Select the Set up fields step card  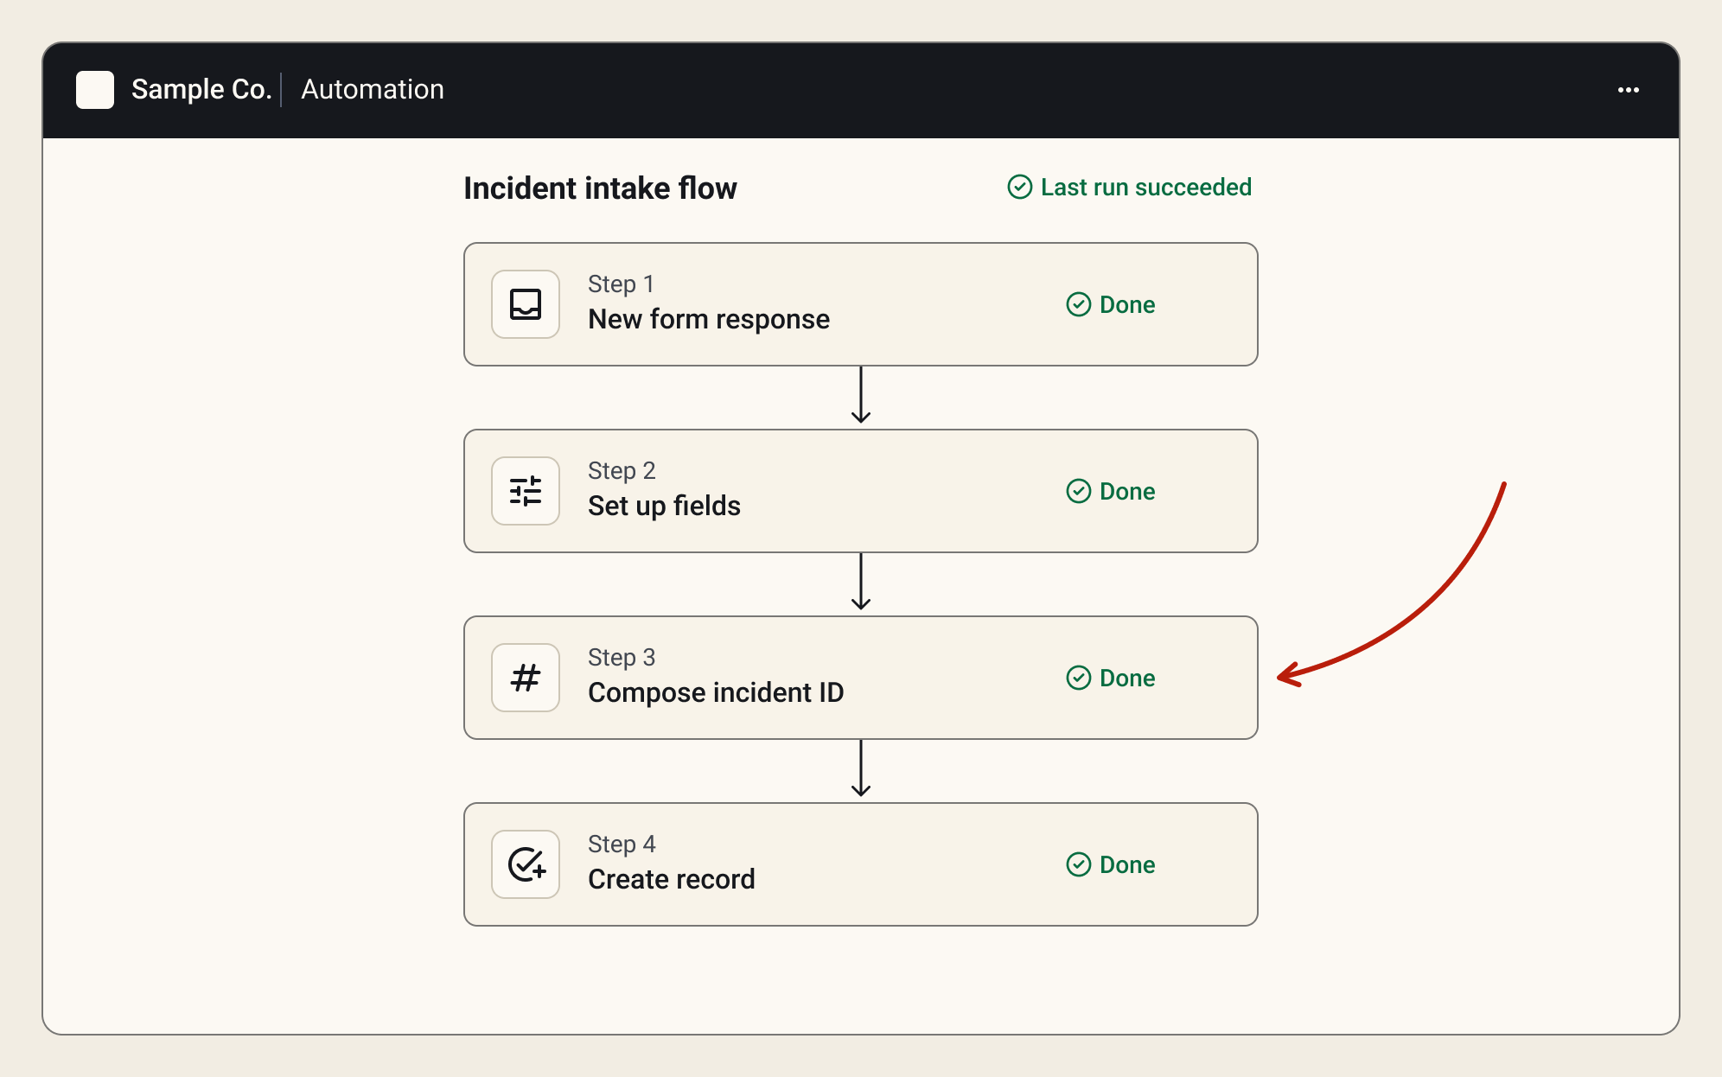point(861,491)
